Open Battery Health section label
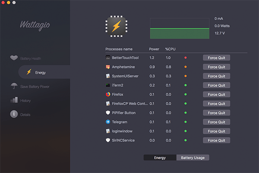The height and width of the screenshot is (173, 259). tap(31, 58)
